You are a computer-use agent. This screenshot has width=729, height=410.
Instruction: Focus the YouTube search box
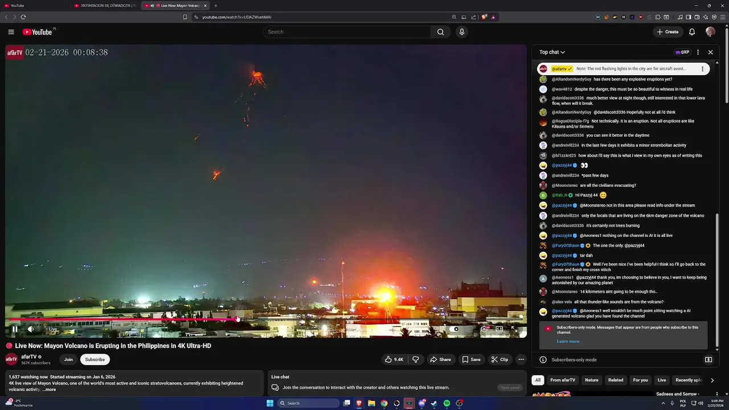[x=347, y=32]
